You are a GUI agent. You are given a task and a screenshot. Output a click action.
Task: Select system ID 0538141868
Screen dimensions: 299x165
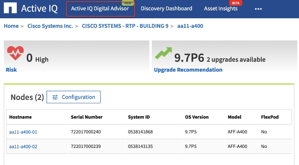[140, 132]
